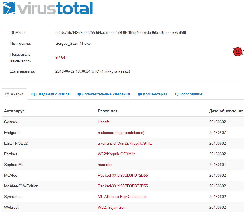Click the Антивирус column header

click(x=14, y=111)
